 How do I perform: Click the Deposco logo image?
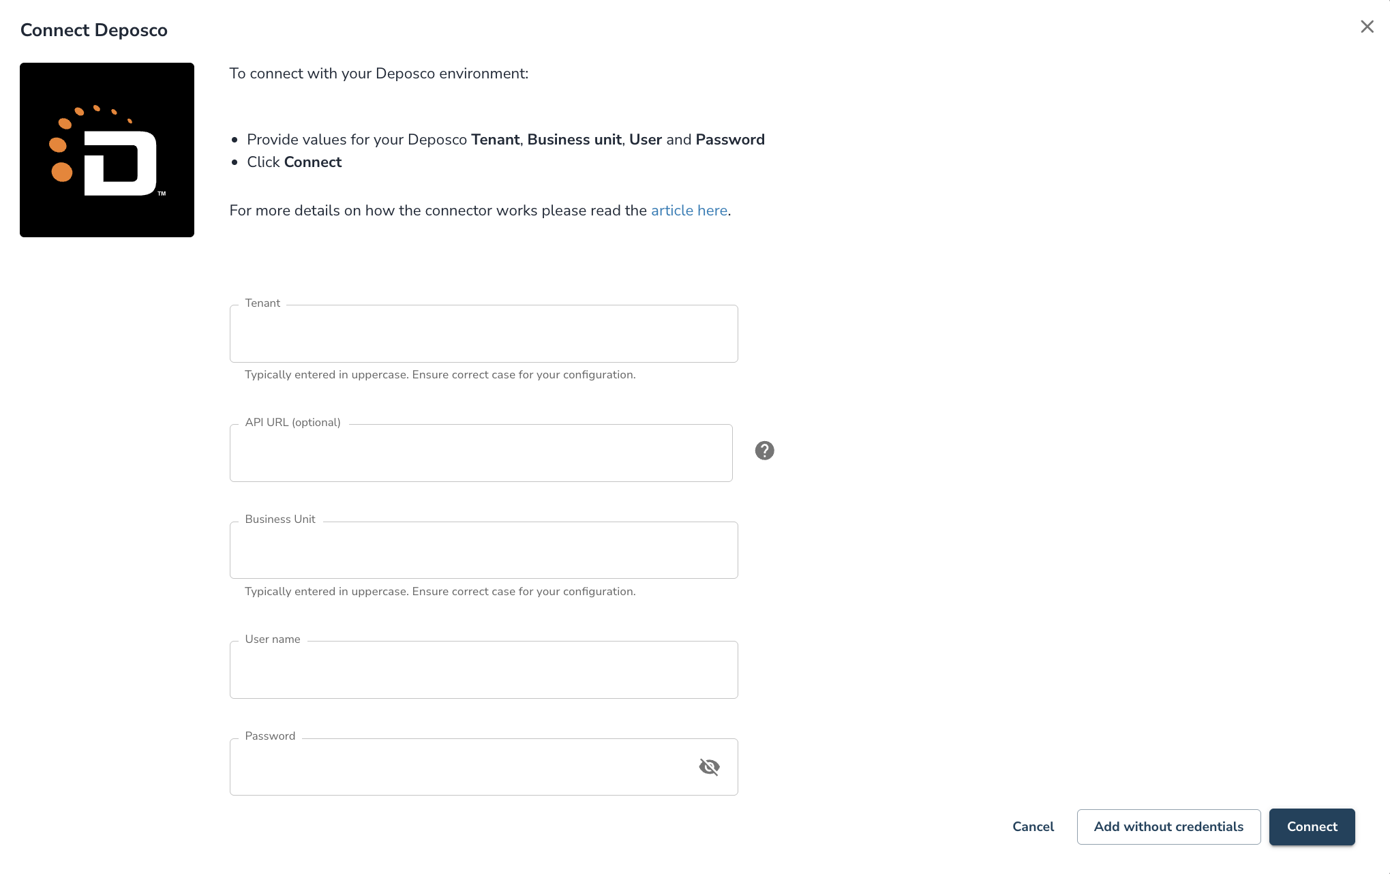tap(107, 150)
